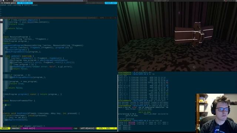Click the upper split window statusline
The height and width of the screenshot is (133, 237).
(x=59, y=18)
